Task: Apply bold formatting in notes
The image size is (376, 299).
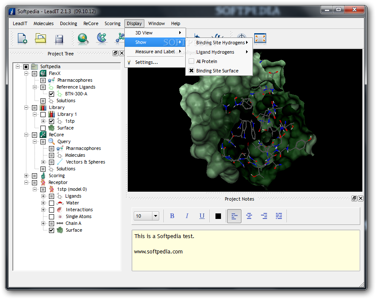Action: click(172, 216)
